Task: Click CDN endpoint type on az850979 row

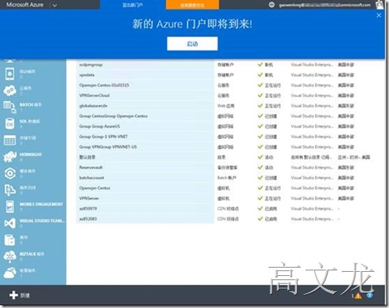Action: [228, 208]
